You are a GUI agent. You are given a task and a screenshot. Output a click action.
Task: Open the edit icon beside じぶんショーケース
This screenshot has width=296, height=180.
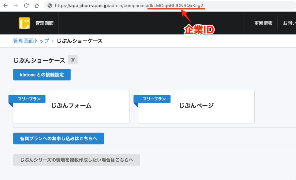coord(72,60)
